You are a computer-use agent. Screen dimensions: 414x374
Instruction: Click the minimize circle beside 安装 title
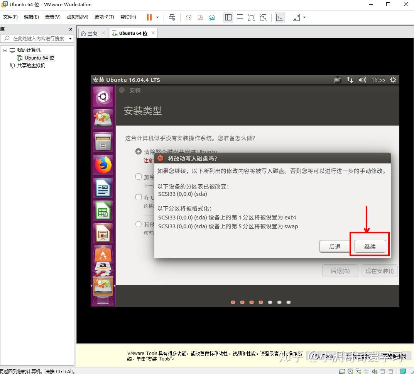click(x=122, y=90)
